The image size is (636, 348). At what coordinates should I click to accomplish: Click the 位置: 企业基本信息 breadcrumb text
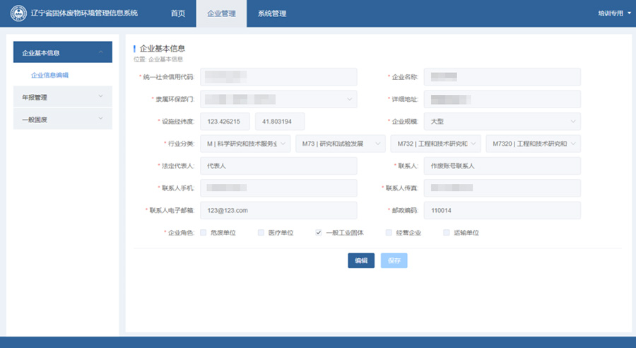[158, 59]
